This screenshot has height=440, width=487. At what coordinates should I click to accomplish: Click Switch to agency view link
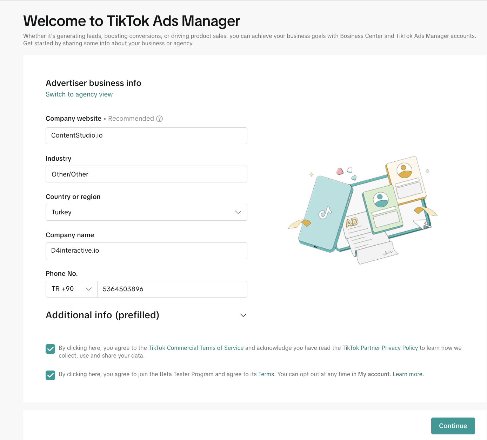(x=79, y=94)
